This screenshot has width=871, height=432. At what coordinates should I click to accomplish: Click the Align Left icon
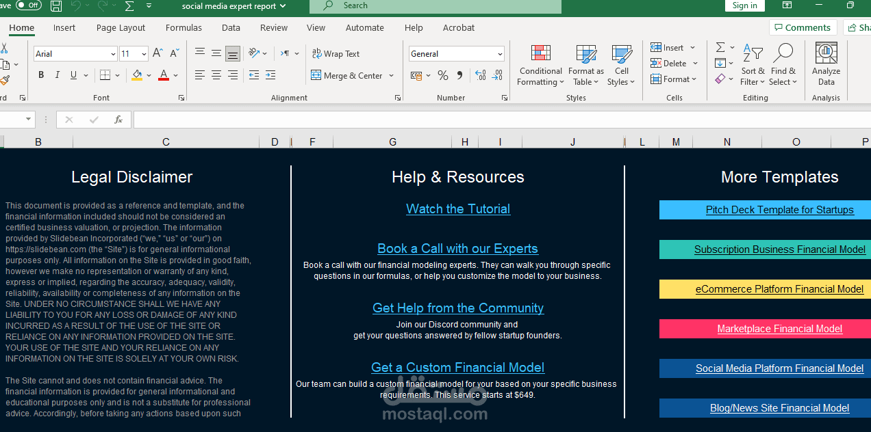click(200, 75)
